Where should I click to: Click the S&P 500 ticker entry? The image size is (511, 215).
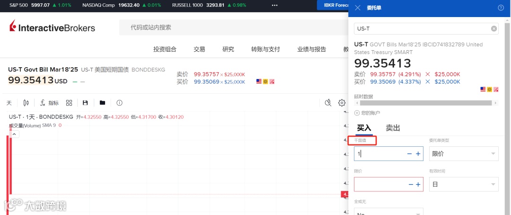(x=41, y=5)
